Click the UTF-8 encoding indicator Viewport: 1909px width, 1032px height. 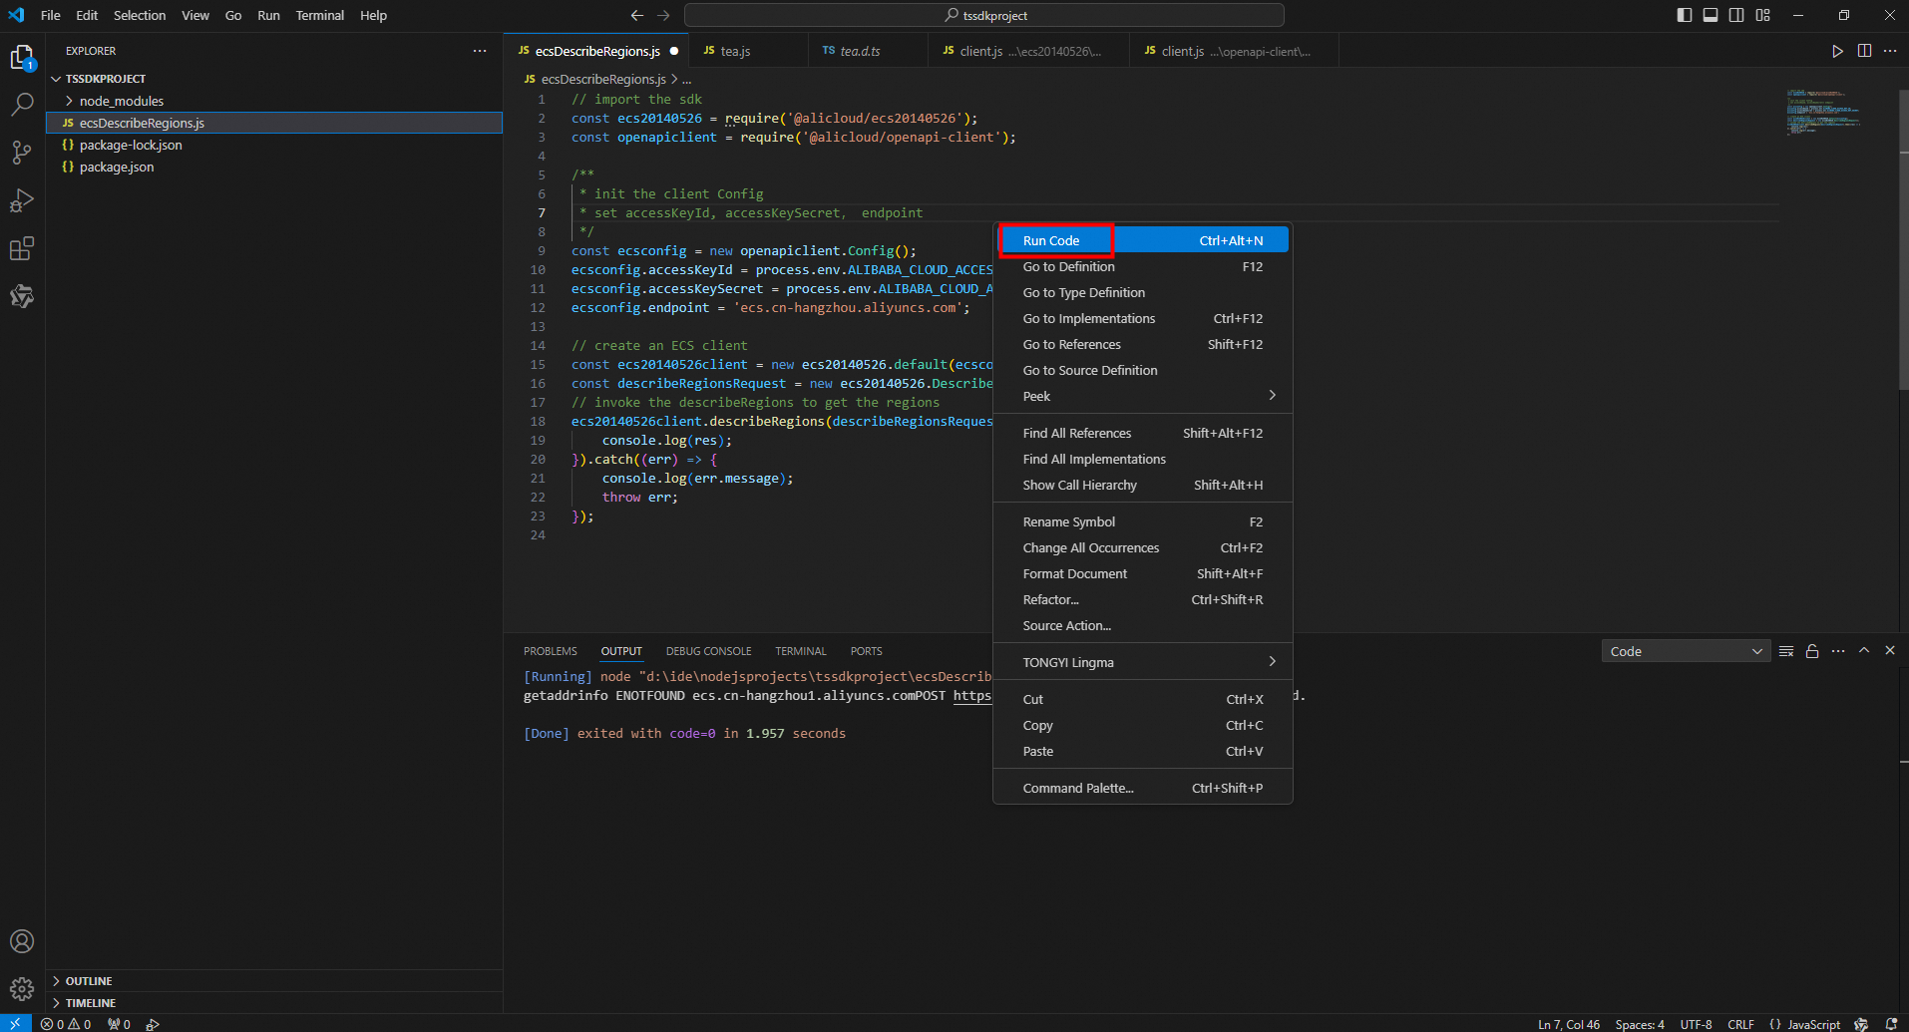click(1696, 1024)
